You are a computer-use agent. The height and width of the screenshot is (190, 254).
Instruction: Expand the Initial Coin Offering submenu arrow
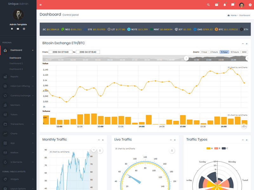(33, 86)
